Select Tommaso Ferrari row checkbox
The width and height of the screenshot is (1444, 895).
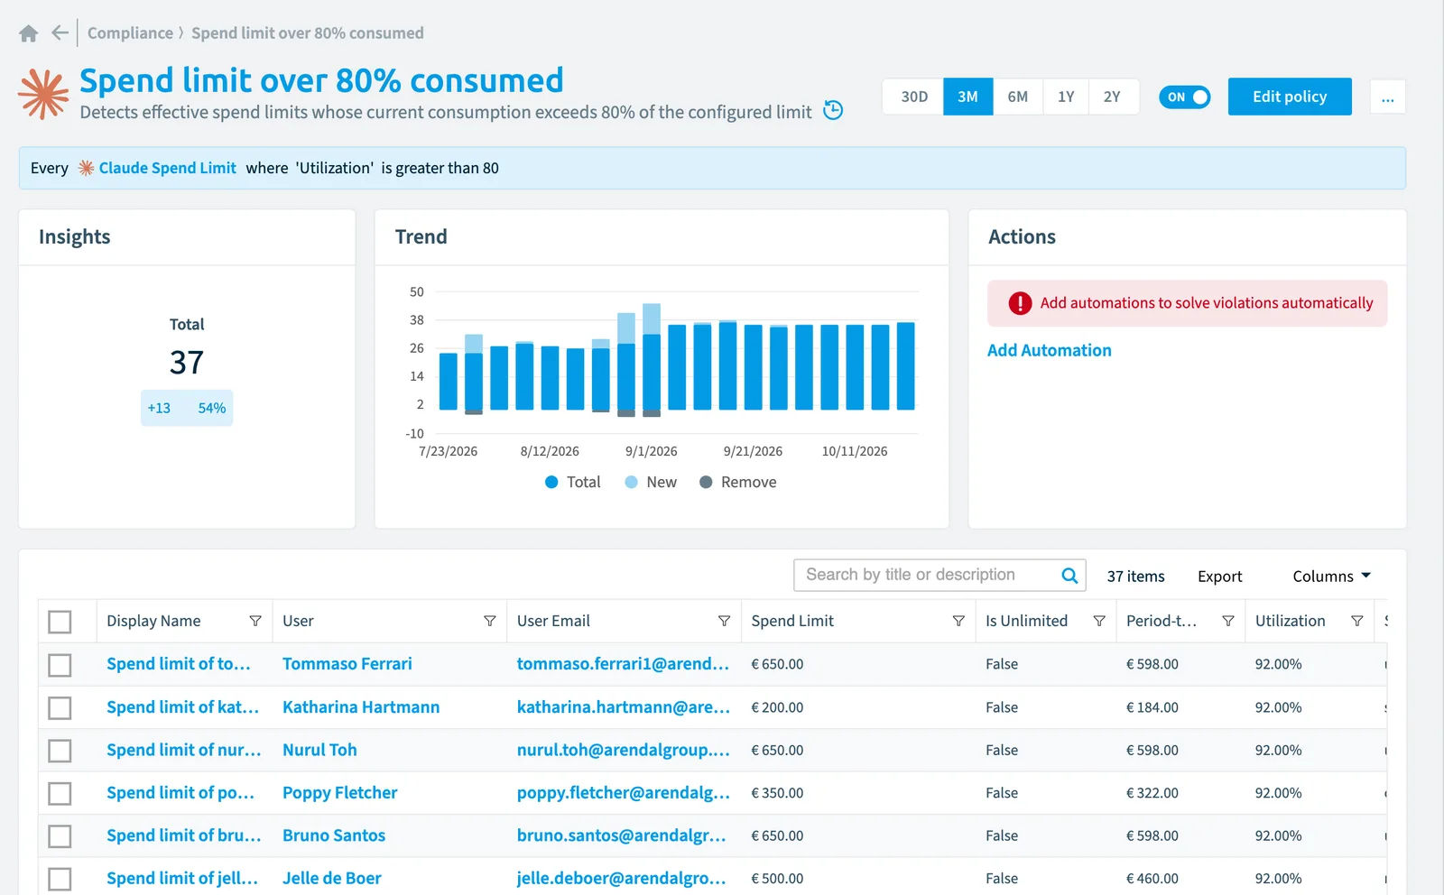pyautogui.click(x=60, y=665)
